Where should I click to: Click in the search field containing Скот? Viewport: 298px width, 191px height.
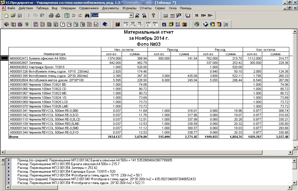[109, 15]
